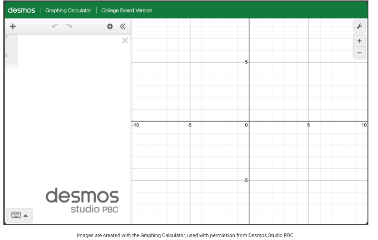This screenshot has width=378, height=240.
Task: Click the desmos logo in header
Action: pos(21,10)
